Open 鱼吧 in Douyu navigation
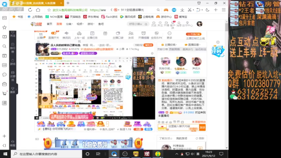Image resolution: width=281 pixels, height=158 pixels. (x=101, y=24)
